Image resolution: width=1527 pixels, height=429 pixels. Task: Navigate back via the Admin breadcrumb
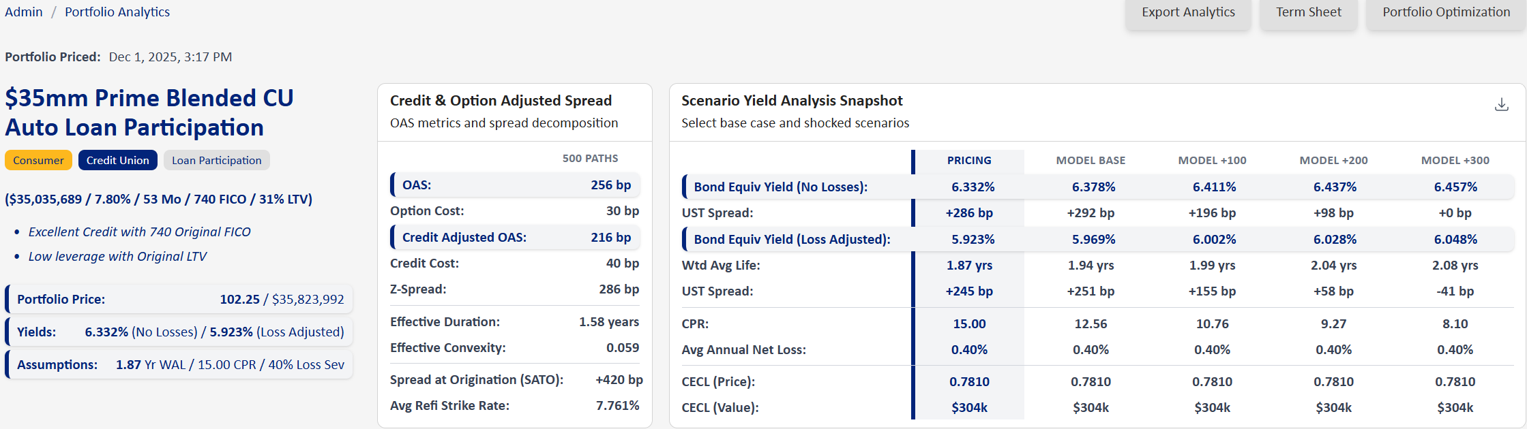tap(24, 12)
